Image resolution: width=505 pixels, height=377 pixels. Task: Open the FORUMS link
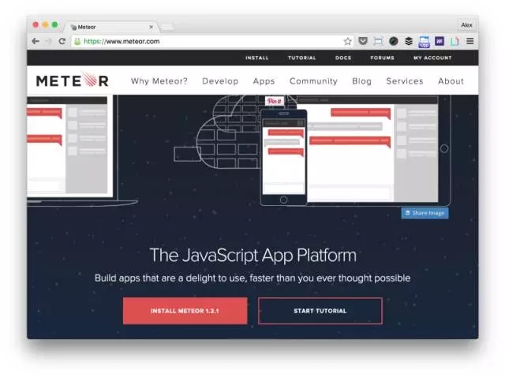382,58
